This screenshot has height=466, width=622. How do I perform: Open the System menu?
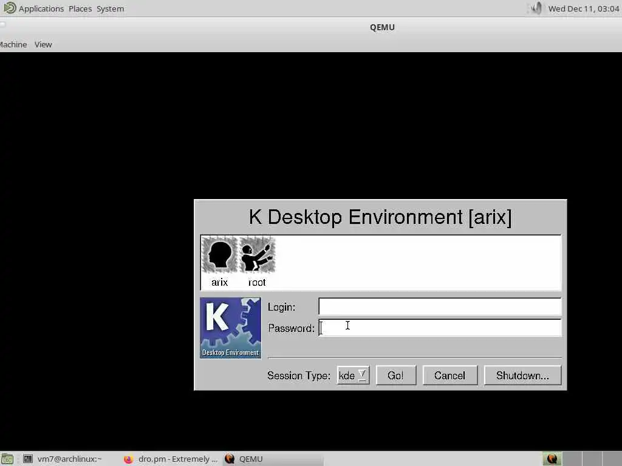pos(111,8)
